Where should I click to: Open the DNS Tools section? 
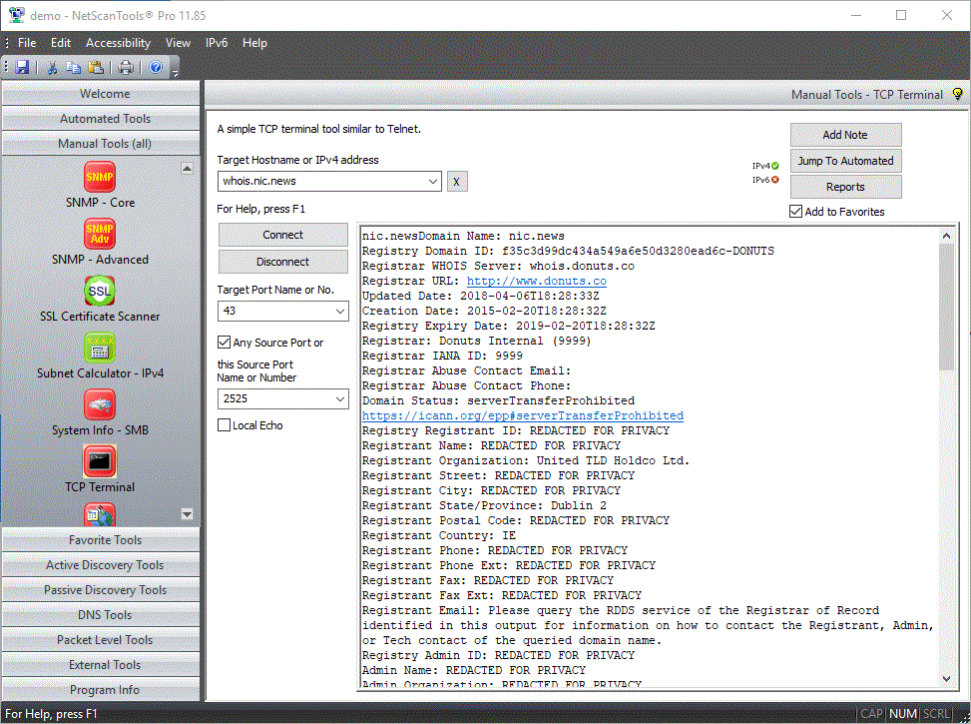pos(101,614)
